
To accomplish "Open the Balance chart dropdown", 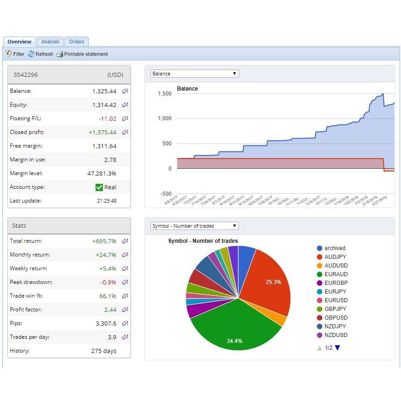I will pos(195,74).
